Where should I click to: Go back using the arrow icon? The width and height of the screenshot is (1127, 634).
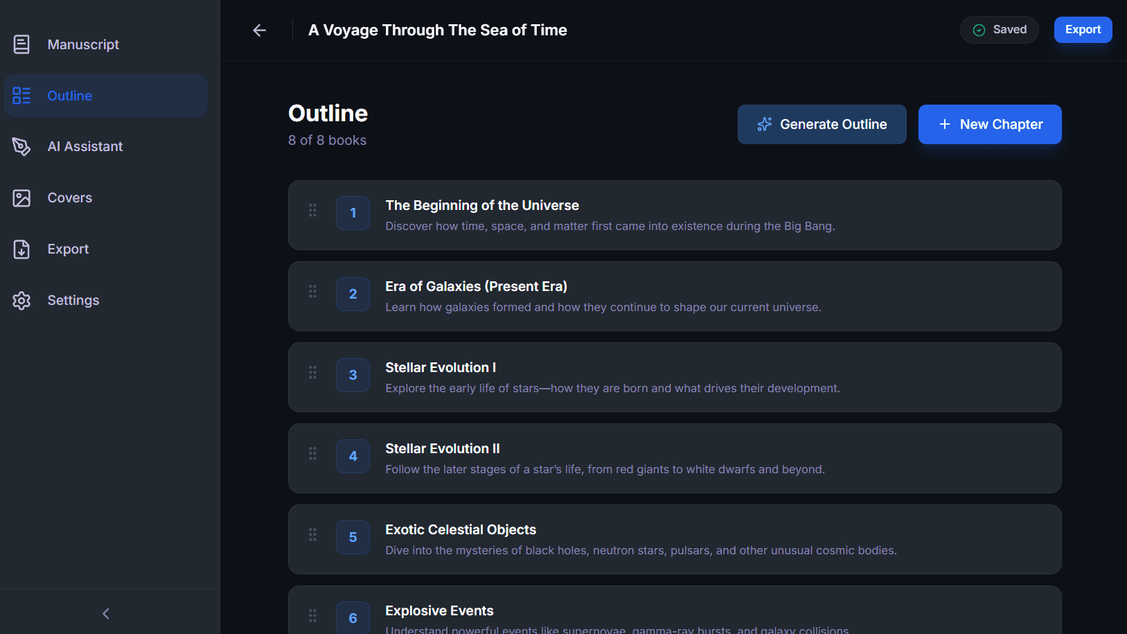(x=259, y=30)
